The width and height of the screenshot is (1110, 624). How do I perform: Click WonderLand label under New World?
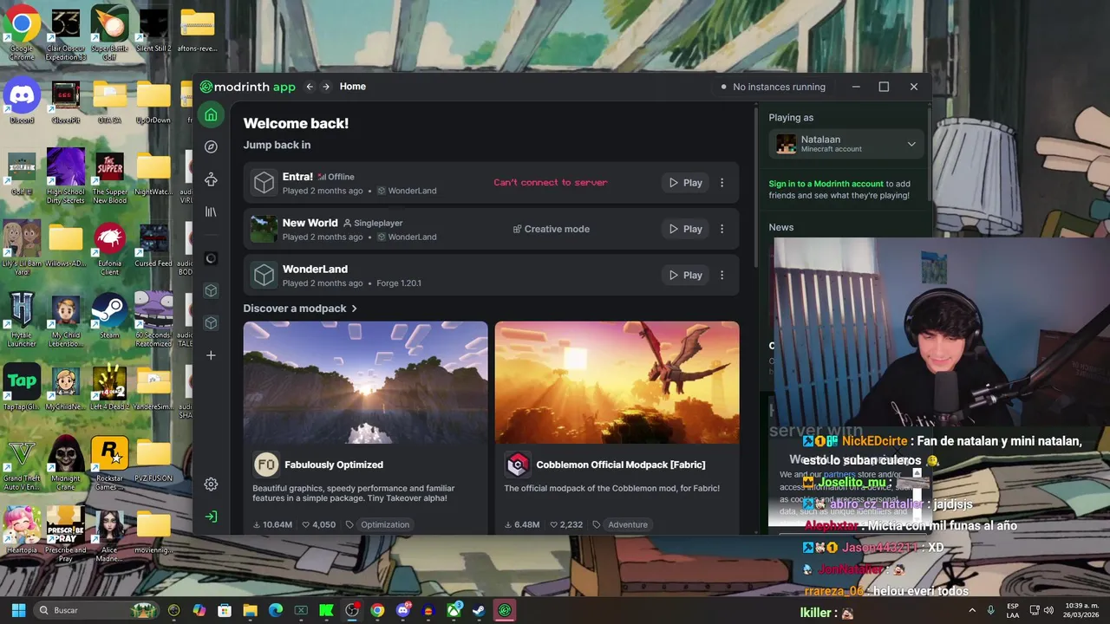412,237
